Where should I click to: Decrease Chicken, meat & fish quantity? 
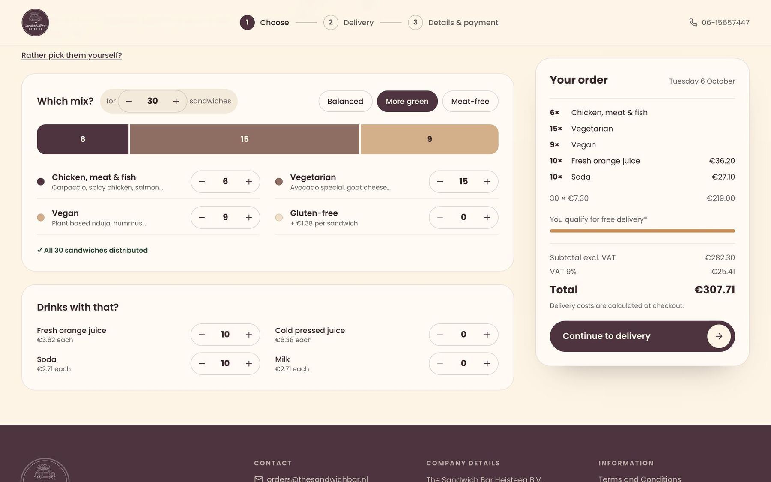202,182
